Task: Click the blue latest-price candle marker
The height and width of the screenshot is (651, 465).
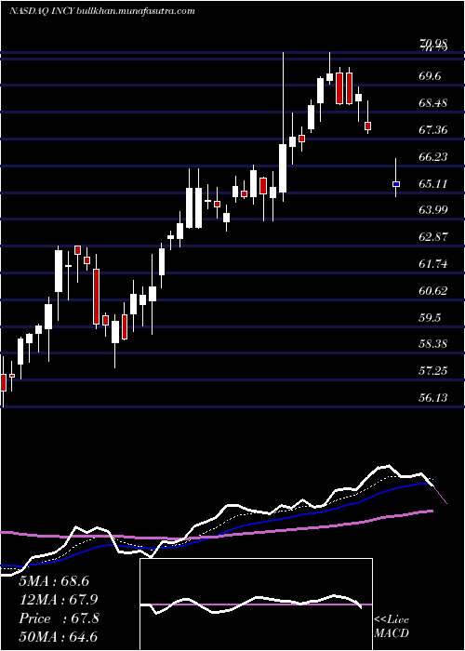Action: click(x=396, y=184)
